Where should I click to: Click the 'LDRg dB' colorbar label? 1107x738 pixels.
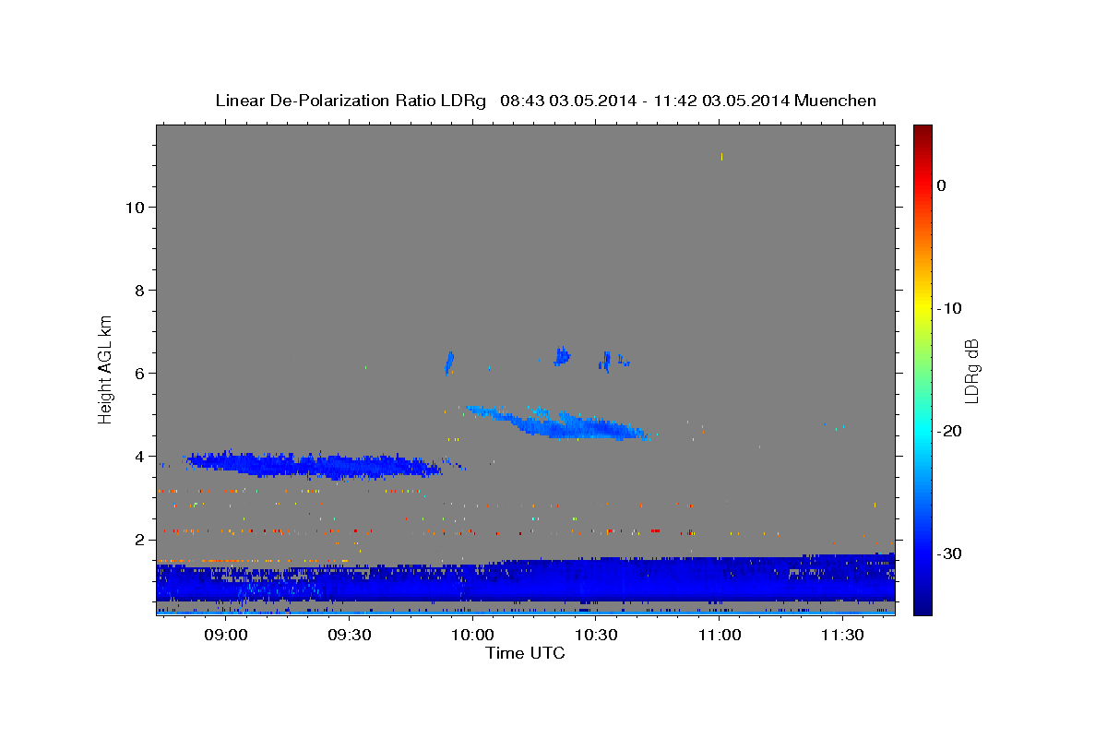click(970, 371)
